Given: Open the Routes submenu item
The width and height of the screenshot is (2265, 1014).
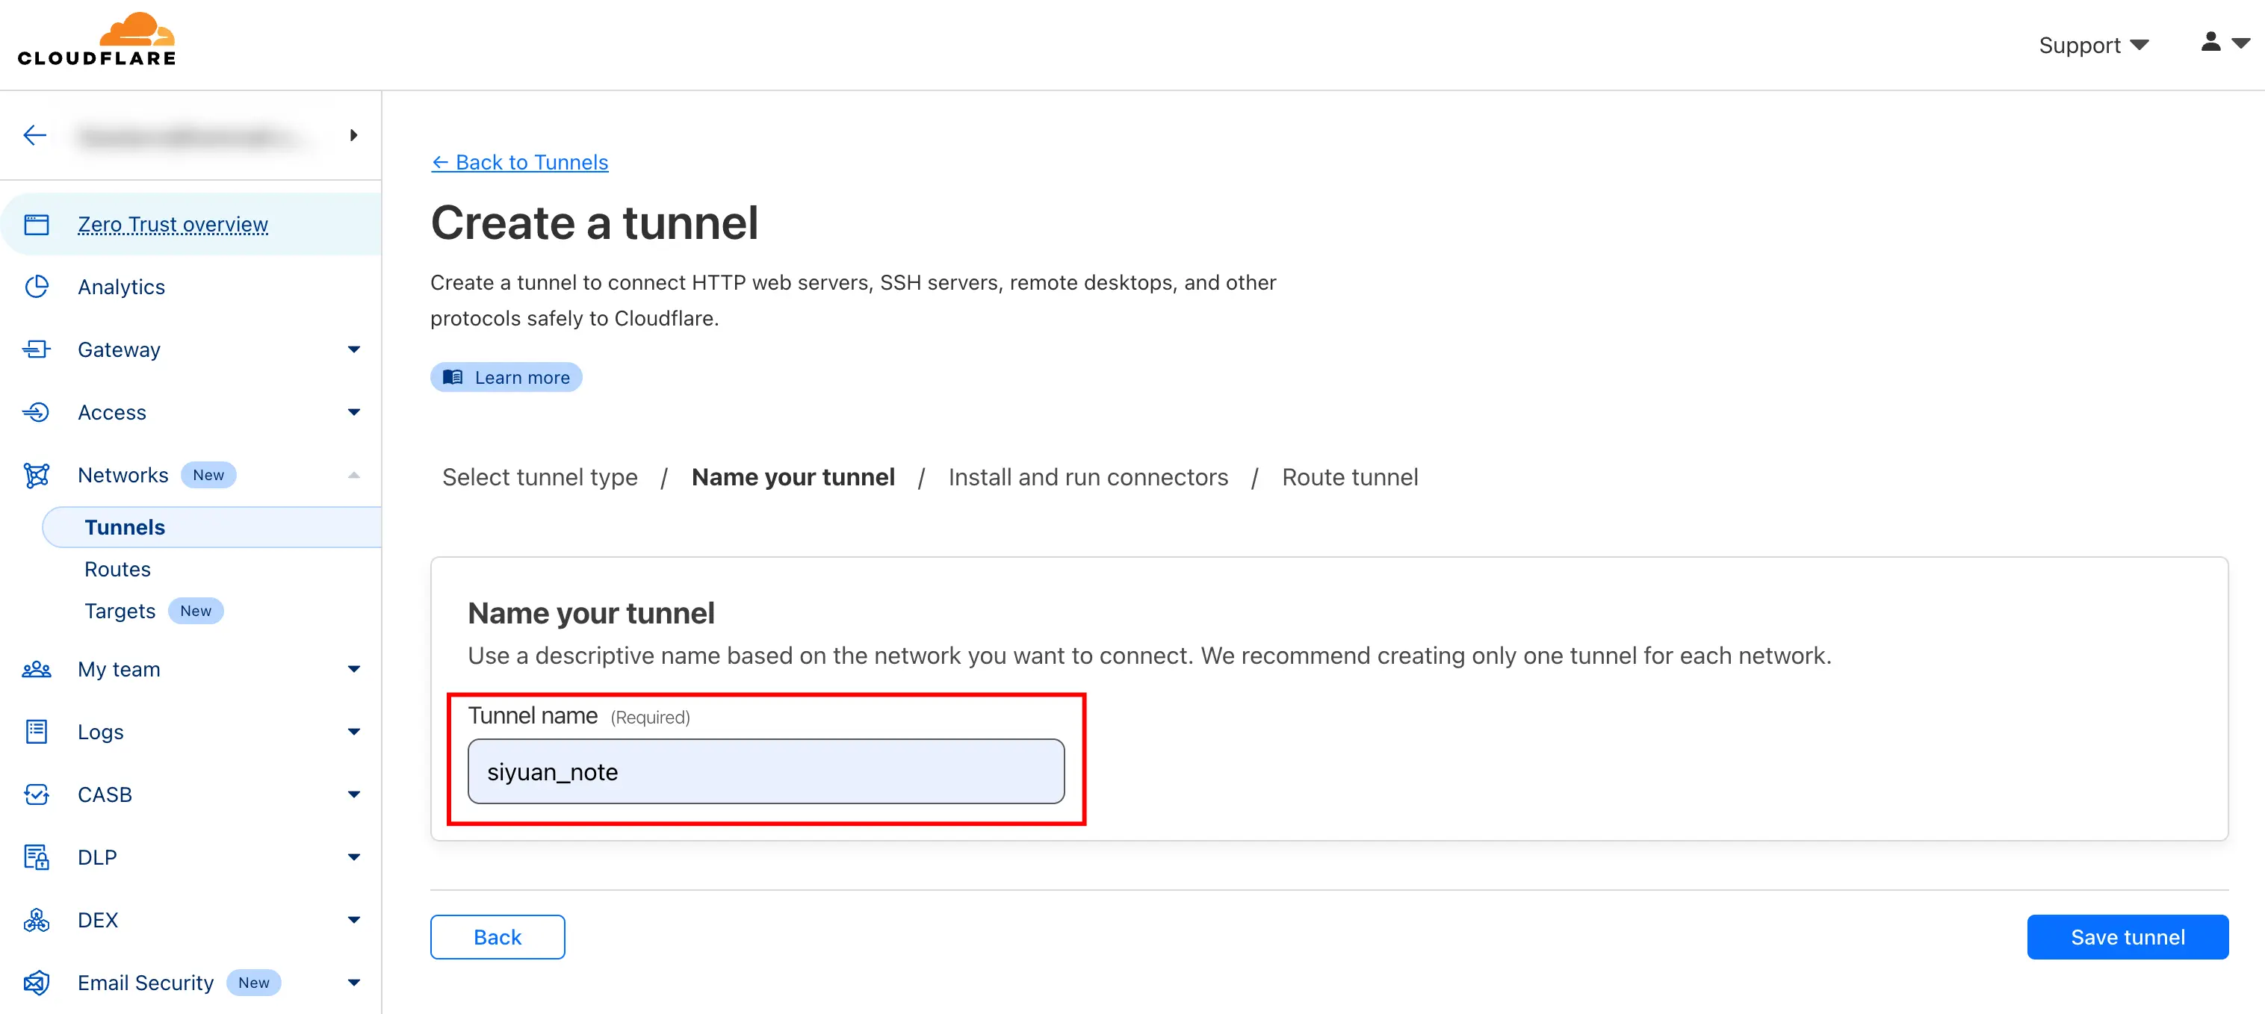Looking at the screenshot, I should 118,570.
